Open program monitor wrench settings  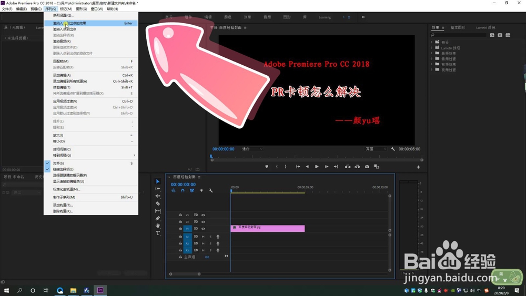[393, 149]
